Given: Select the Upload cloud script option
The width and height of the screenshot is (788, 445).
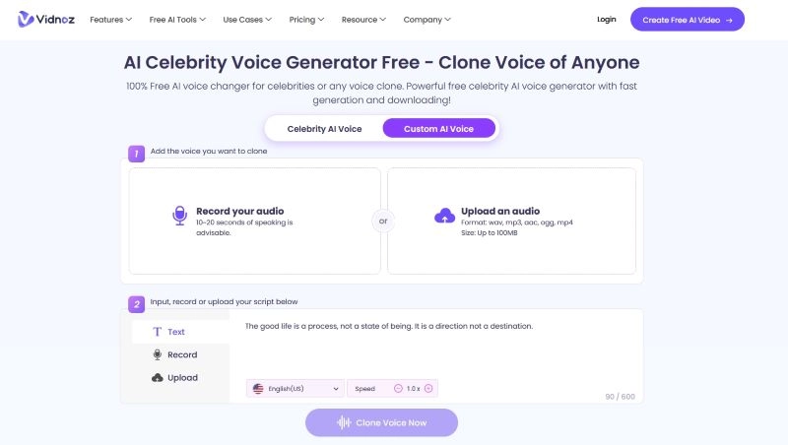Looking at the screenshot, I should [174, 378].
